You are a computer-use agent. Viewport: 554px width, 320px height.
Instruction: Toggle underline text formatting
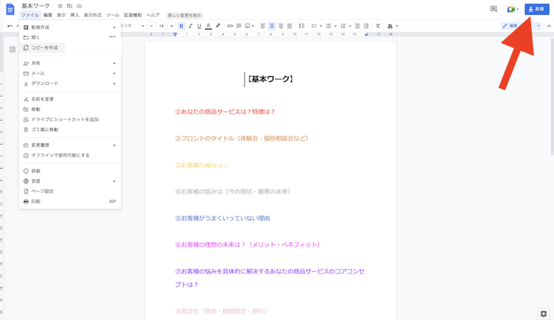tap(199, 26)
